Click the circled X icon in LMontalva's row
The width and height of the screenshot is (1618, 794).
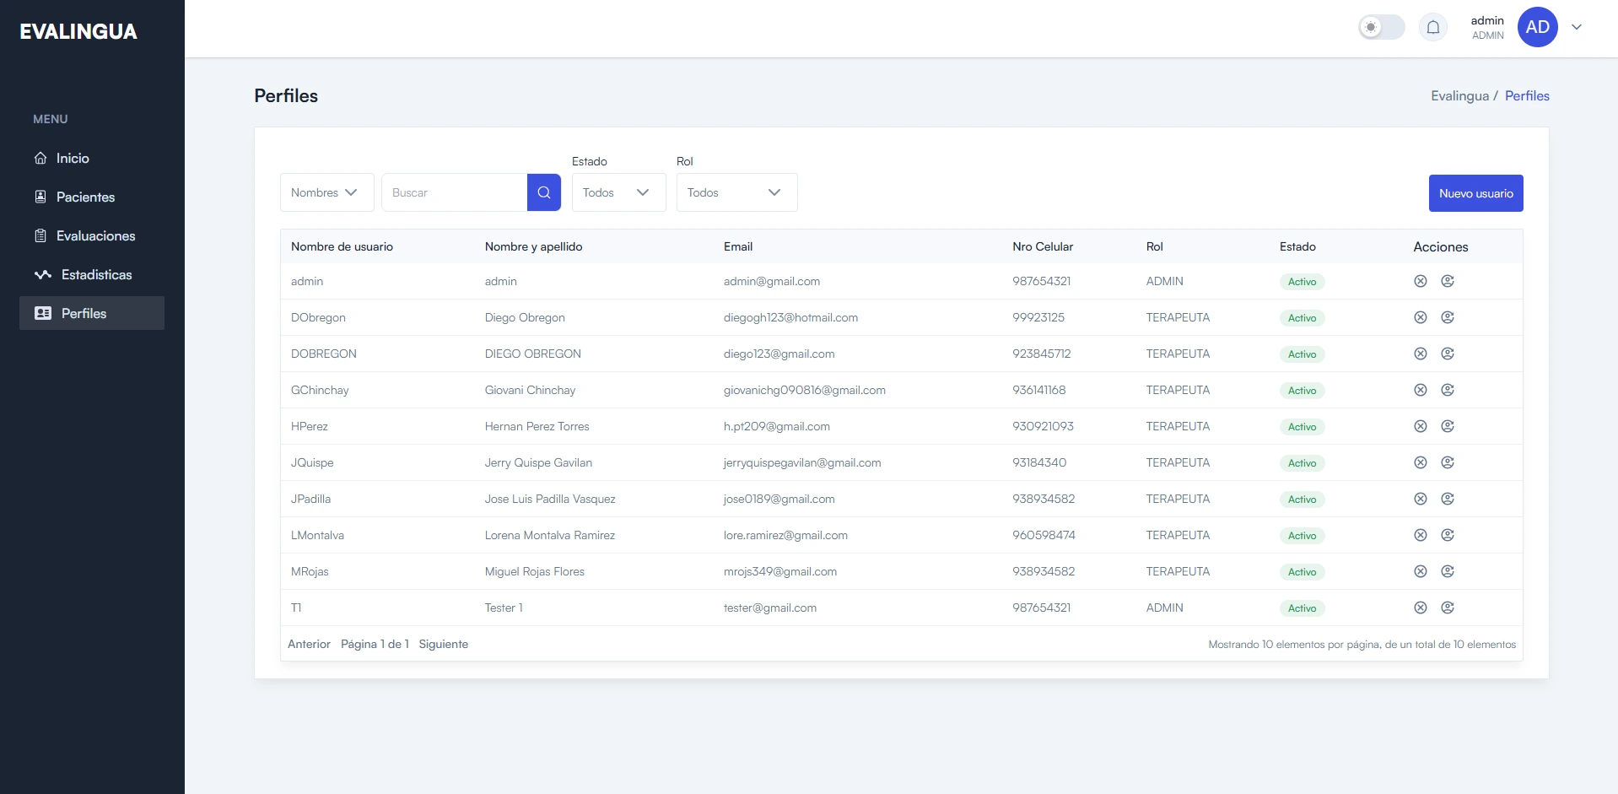1421,535
